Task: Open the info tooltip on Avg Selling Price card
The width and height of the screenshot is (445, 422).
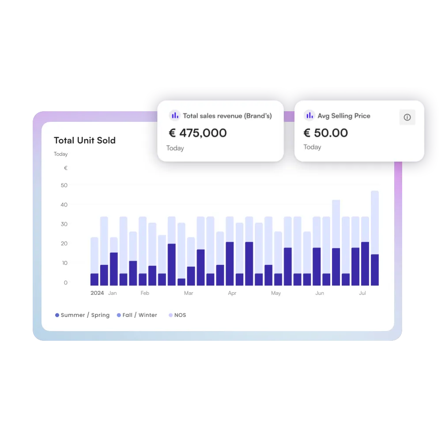Action: [407, 117]
